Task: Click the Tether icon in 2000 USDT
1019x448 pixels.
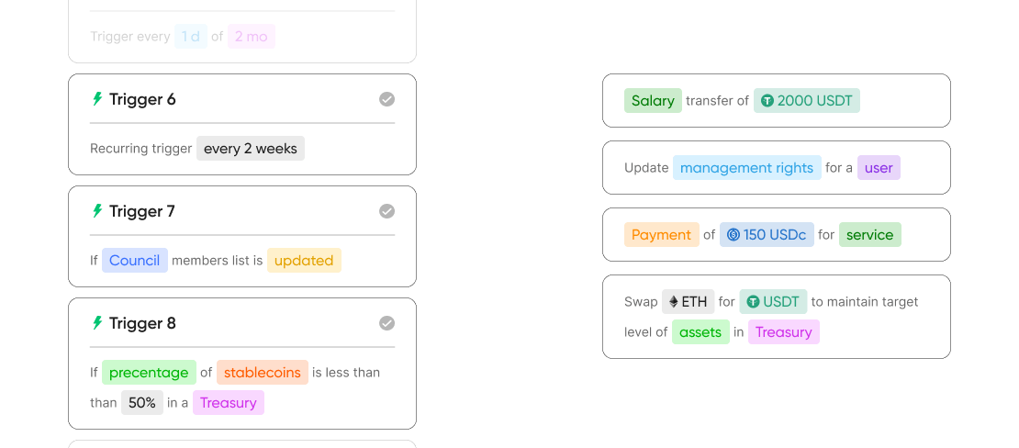Action: pos(767,101)
